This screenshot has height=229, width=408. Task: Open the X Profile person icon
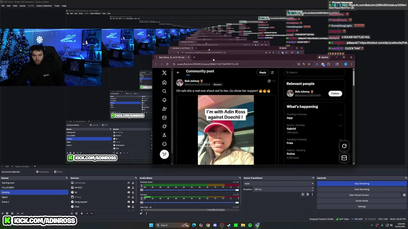pos(164,135)
